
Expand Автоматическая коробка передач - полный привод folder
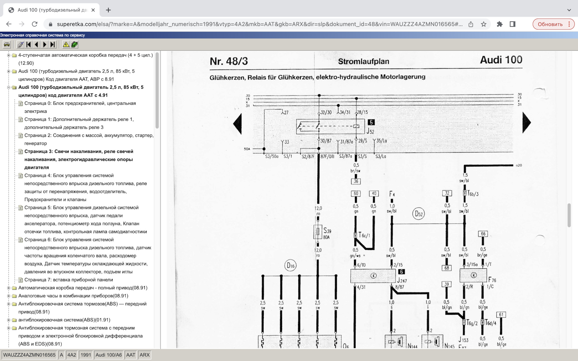pyautogui.click(x=8, y=288)
